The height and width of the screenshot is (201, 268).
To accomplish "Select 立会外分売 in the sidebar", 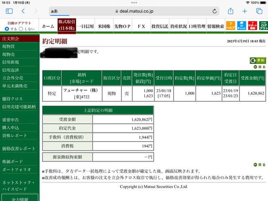I will tap(13, 78).
